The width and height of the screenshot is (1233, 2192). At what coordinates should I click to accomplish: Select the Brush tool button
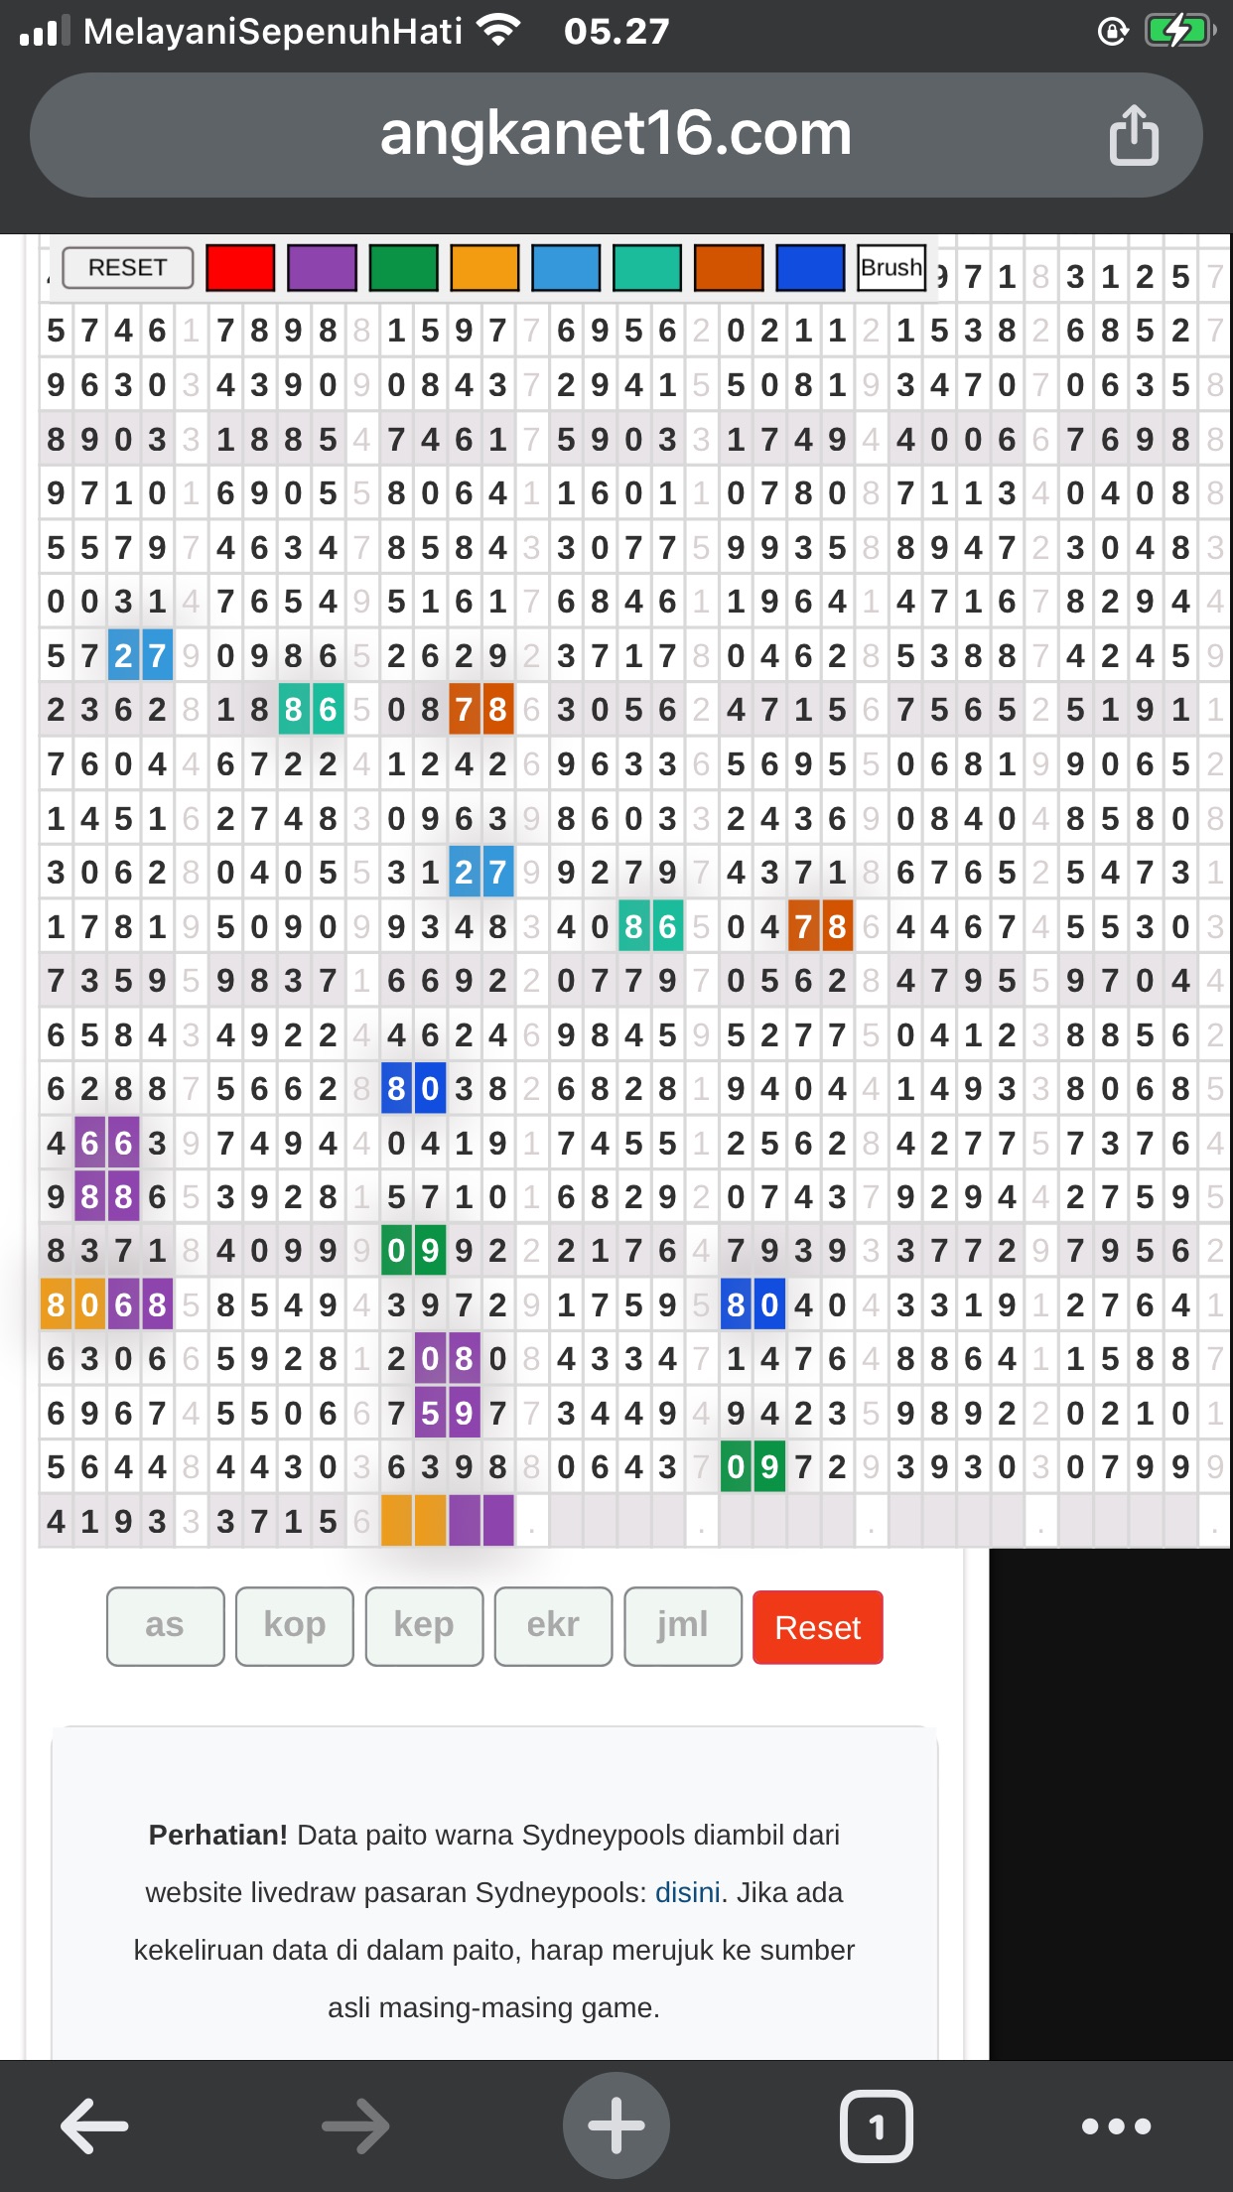(890, 268)
